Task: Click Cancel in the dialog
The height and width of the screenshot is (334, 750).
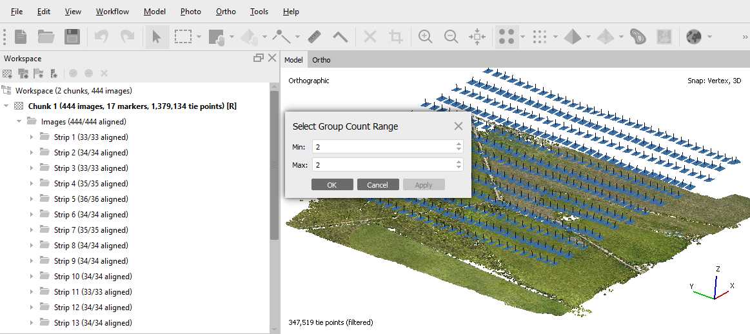Action: [x=377, y=184]
